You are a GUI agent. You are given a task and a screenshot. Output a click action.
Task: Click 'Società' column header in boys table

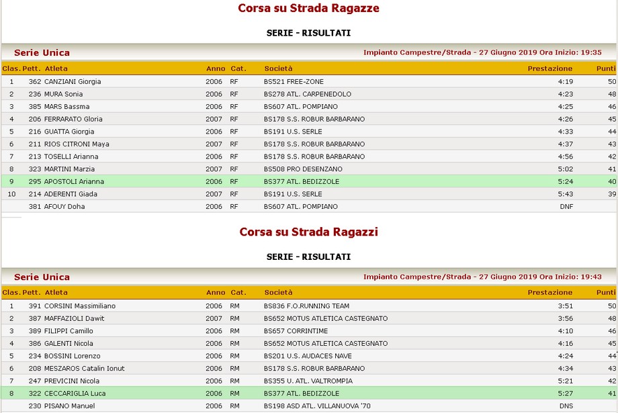tap(278, 292)
